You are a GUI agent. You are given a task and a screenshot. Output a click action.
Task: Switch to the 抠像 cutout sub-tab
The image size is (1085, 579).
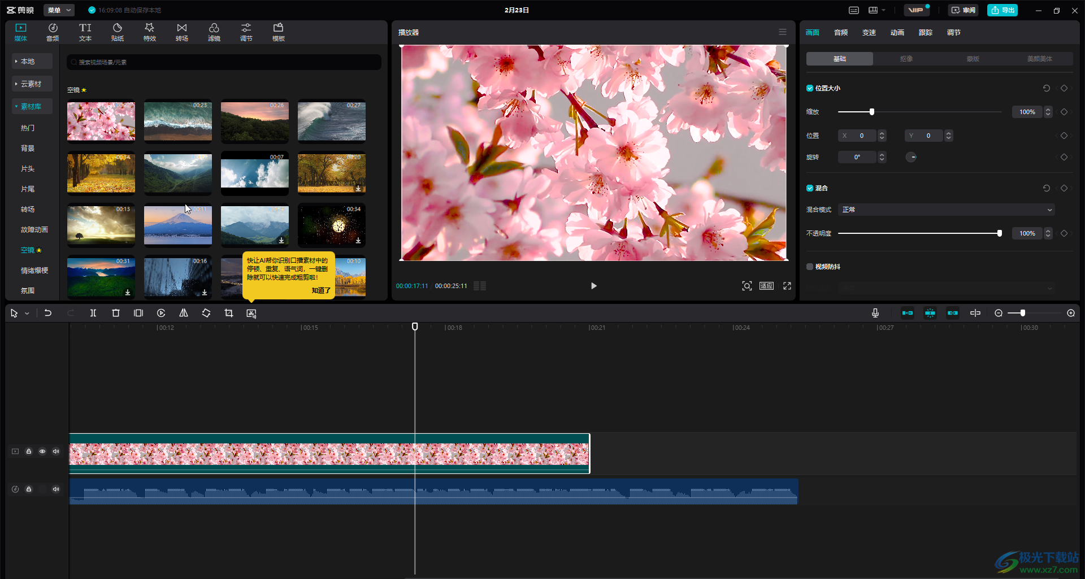[x=906, y=59]
